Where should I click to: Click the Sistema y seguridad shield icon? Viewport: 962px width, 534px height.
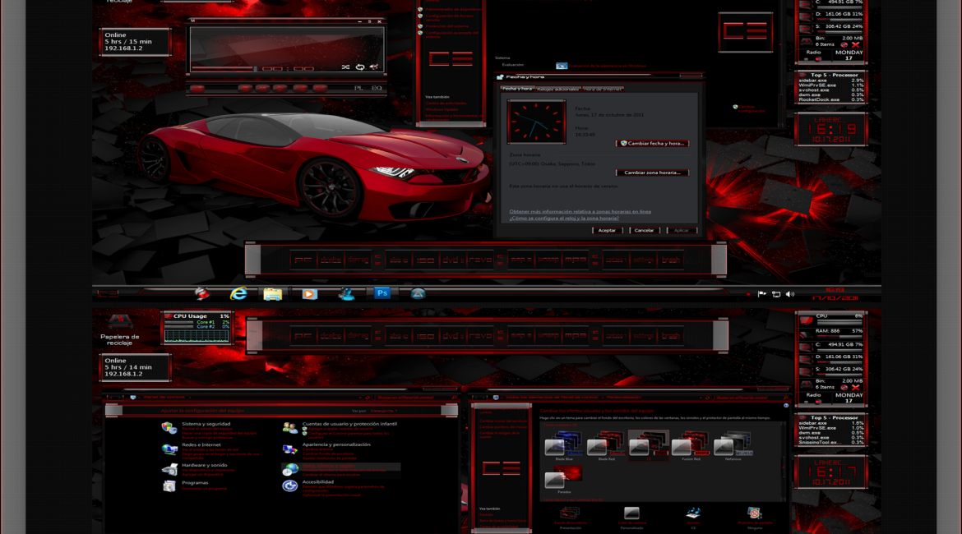click(169, 428)
